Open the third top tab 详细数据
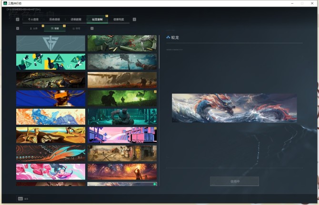 tap(76, 19)
